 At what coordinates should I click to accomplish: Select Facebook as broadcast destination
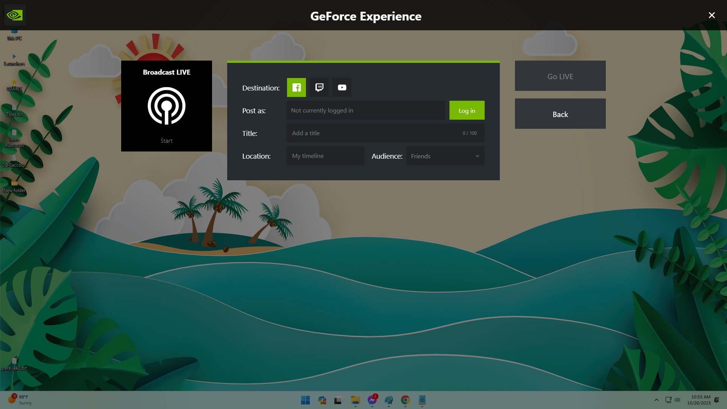(x=296, y=87)
